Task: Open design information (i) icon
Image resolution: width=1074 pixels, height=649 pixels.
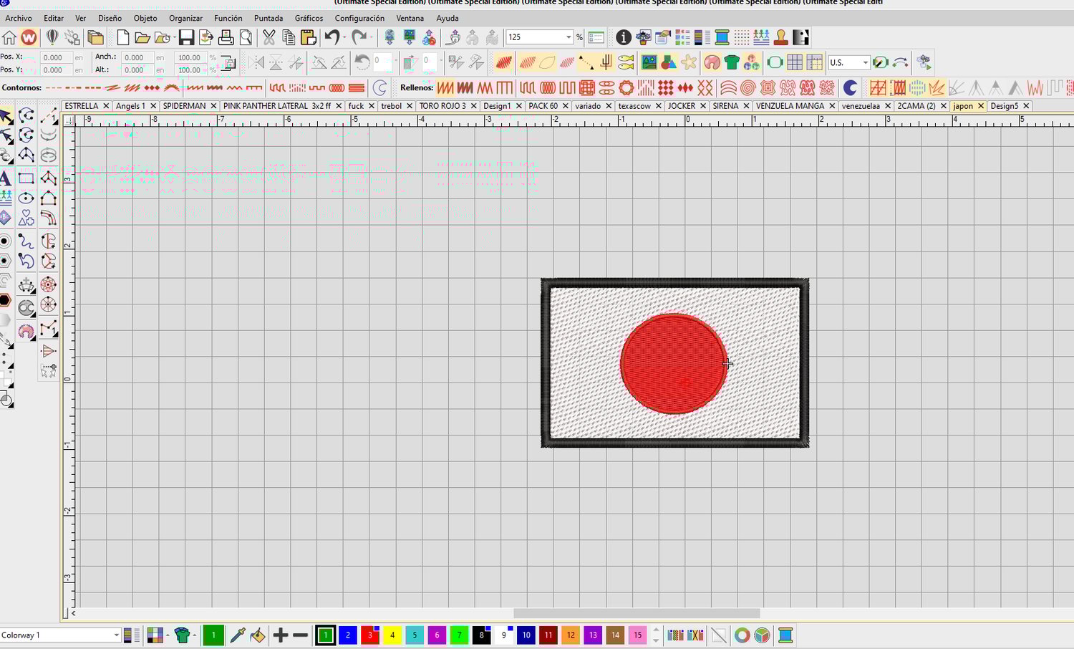Action: point(624,37)
